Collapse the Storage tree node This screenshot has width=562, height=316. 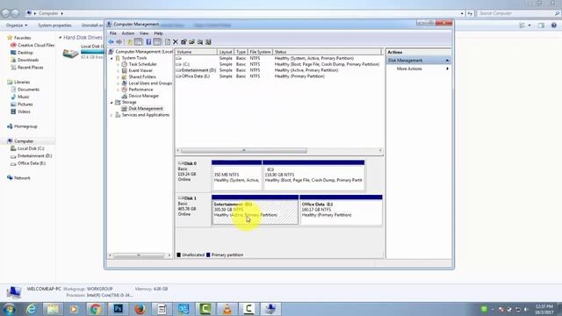[x=112, y=103]
